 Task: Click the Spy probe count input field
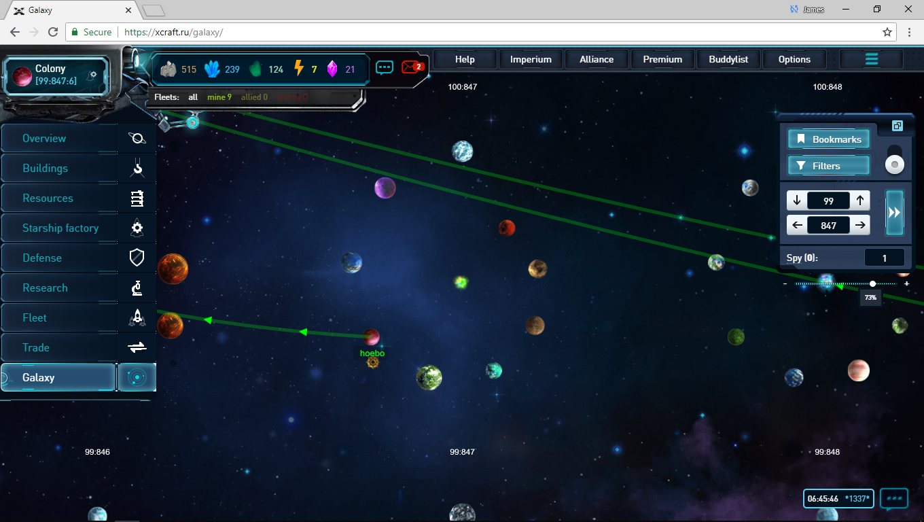(x=884, y=258)
